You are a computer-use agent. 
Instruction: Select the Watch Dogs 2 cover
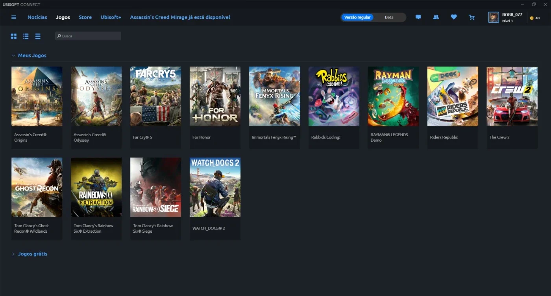[215, 187]
